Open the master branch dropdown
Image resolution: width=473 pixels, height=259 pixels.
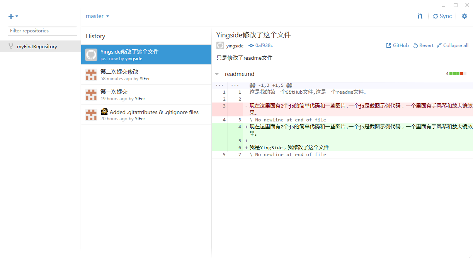97,16
